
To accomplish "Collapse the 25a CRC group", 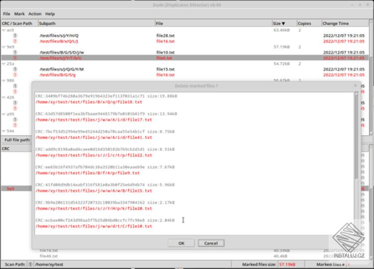I will point(3,64).
